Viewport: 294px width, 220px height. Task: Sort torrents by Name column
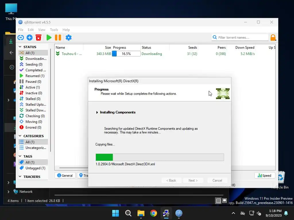(x=69, y=48)
